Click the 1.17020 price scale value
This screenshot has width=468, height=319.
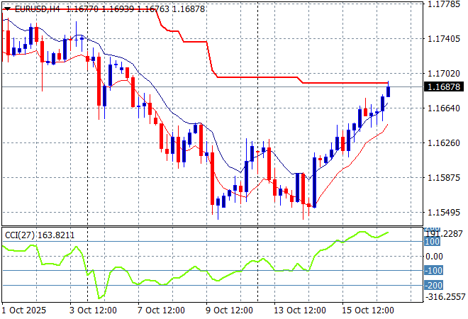pos(444,74)
